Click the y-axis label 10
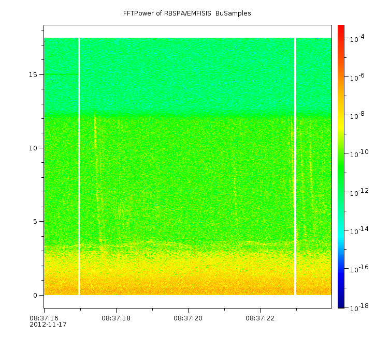375x339 pixels. 33,148
